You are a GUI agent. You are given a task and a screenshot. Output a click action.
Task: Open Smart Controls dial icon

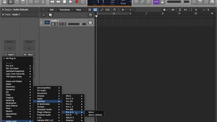[x=31, y=2]
